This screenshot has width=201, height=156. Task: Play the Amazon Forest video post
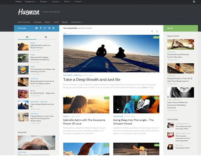point(118,109)
